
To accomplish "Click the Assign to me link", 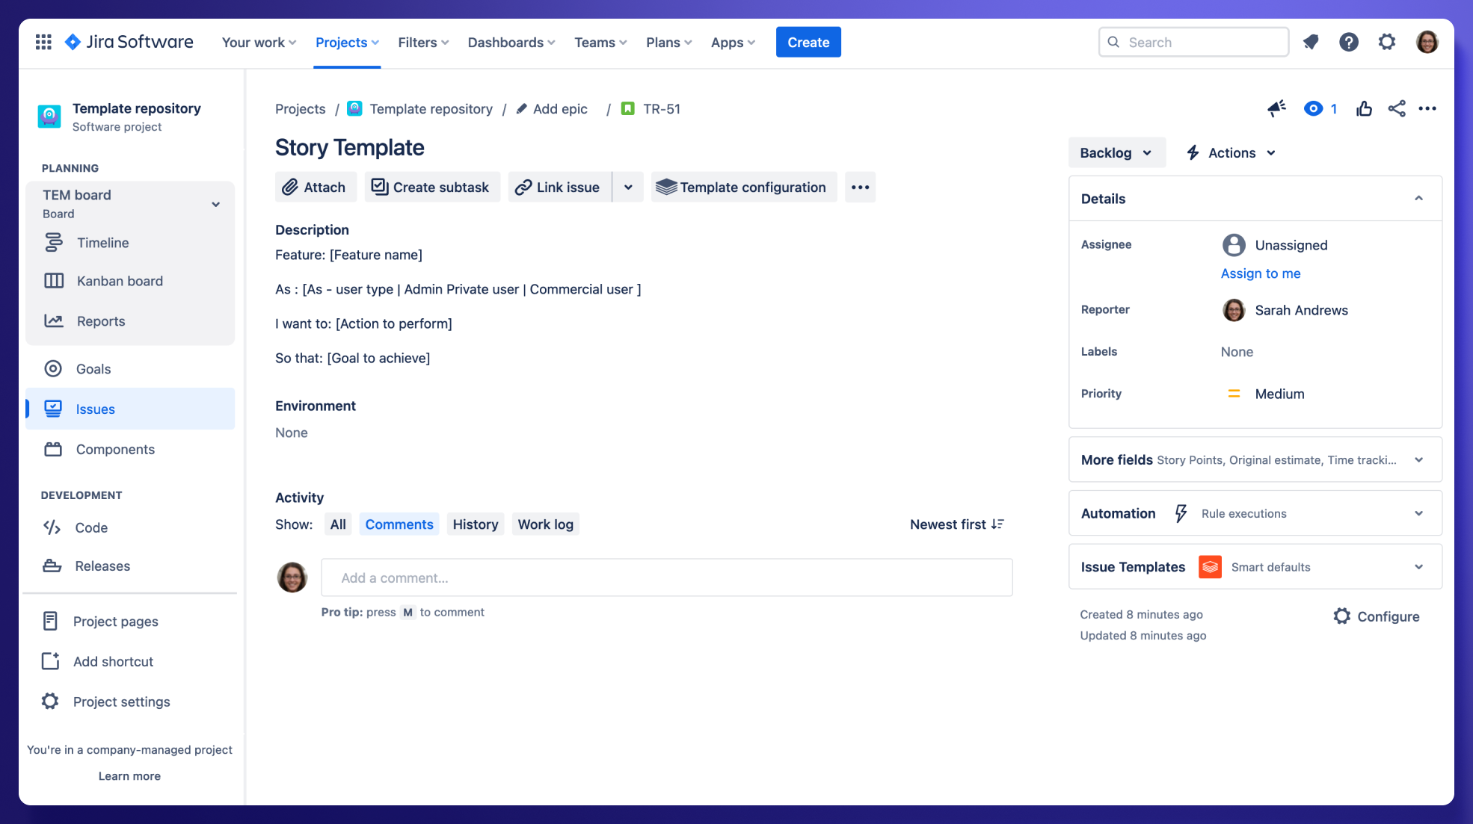I will [1260, 273].
